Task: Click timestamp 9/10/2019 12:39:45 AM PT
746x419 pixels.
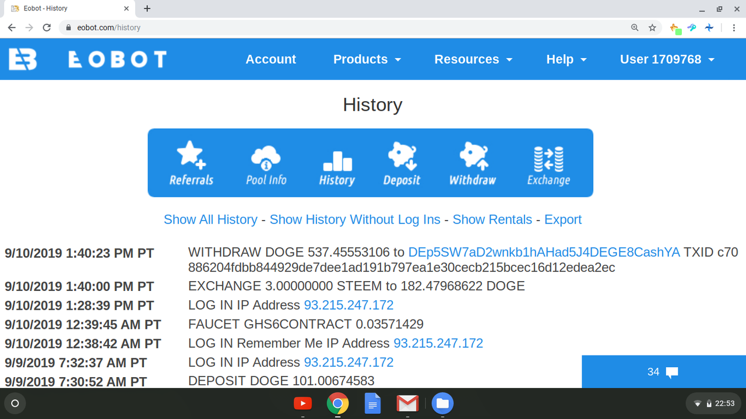Action: (x=83, y=325)
